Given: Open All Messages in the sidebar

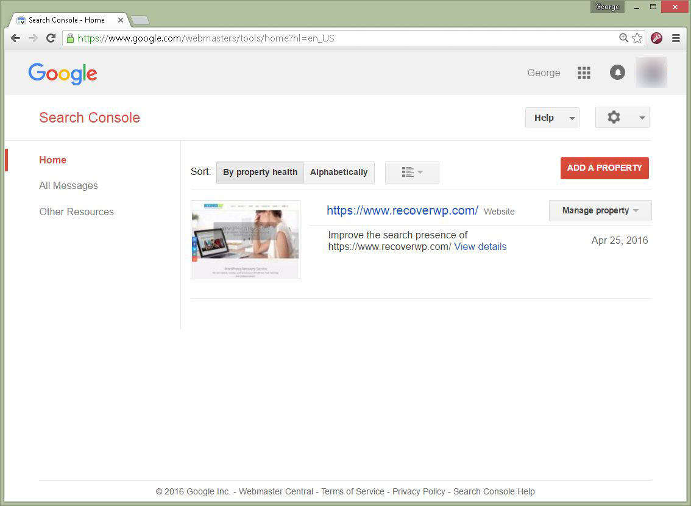Looking at the screenshot, I should (68, 185).
